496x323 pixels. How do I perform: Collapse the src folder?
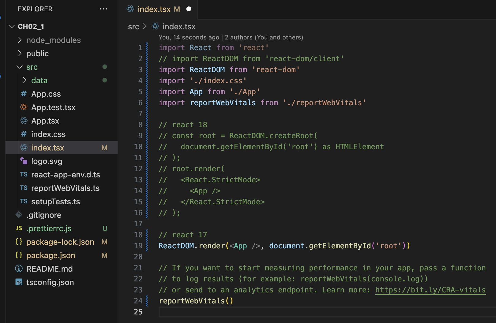[20, 67]
